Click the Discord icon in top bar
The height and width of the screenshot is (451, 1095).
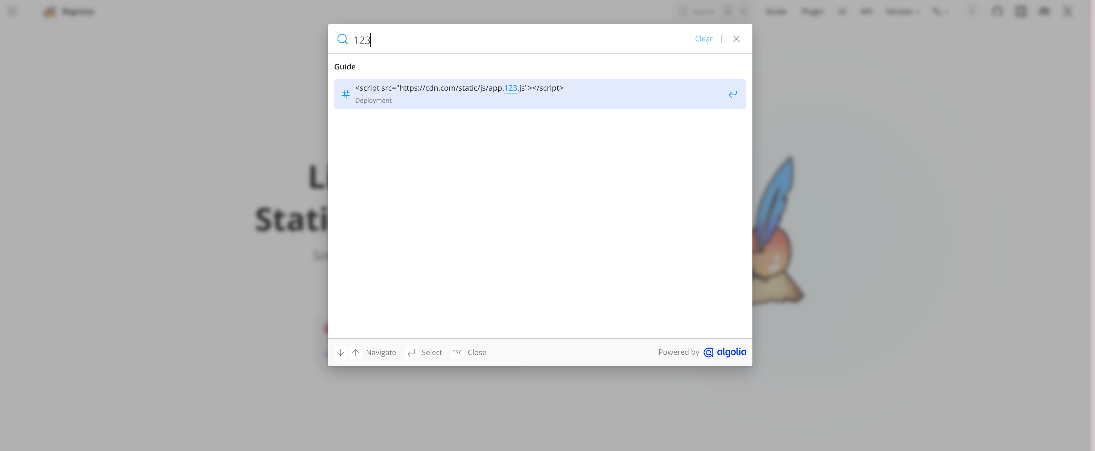[1044, 11]
